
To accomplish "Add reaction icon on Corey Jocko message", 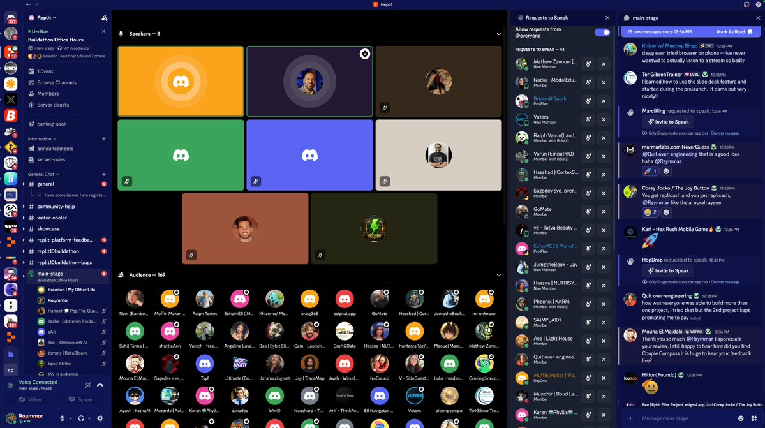I will point(666,212).
